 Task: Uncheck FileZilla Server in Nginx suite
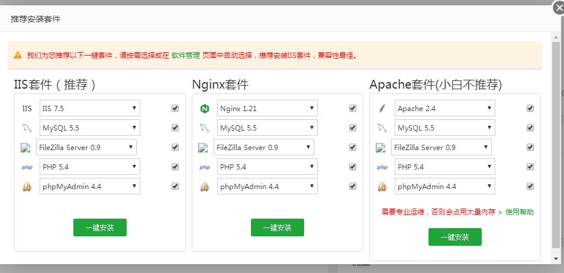point(353,147)
